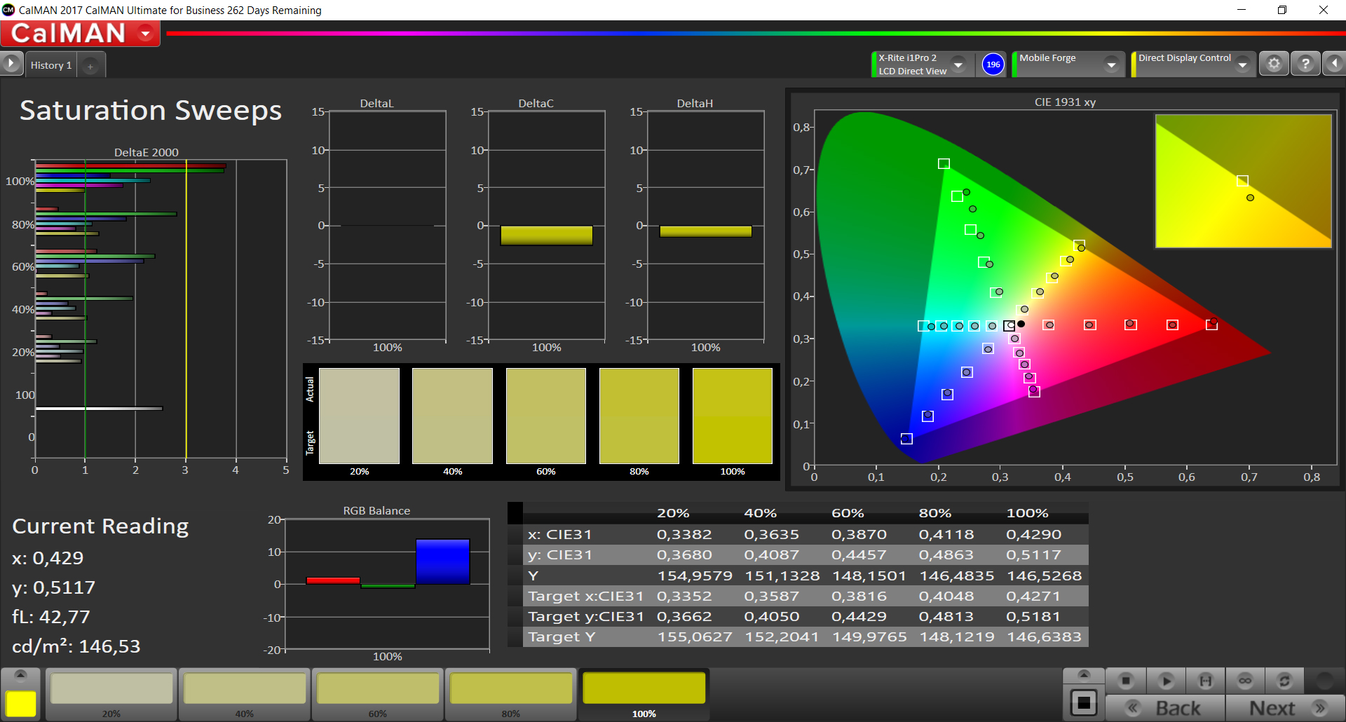Image resolution: width=1346 pixels, height=722 pixels.
Task: Add a new history tab
Action: (x=90, y=66)
